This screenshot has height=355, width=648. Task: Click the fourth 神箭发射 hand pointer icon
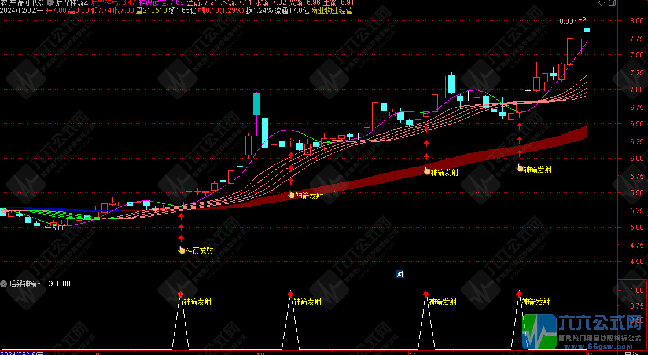coord(520,169)
